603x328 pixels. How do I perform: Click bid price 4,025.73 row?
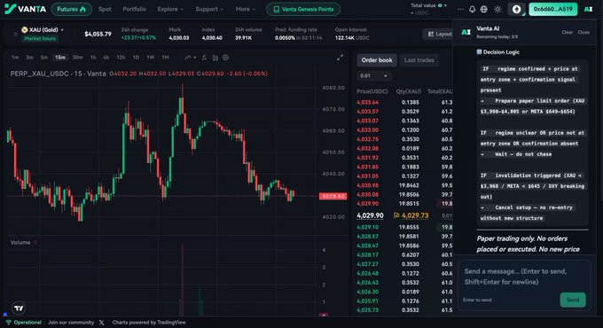point(404,310)
